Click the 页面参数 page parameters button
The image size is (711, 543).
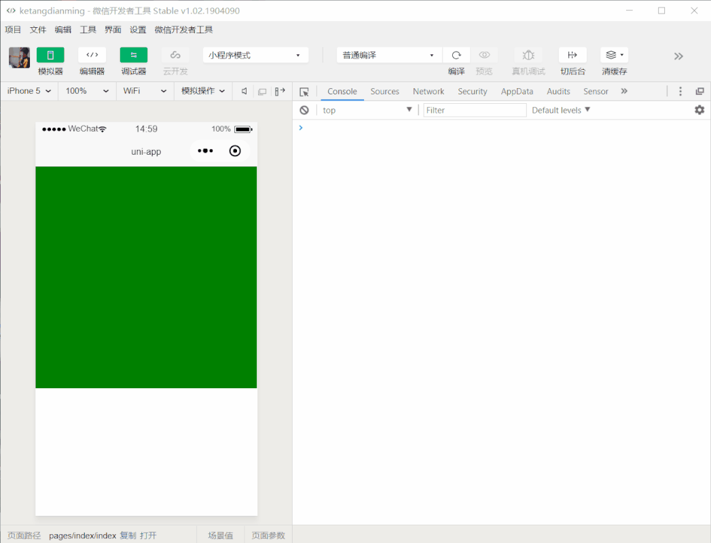[x=268, y=536]
